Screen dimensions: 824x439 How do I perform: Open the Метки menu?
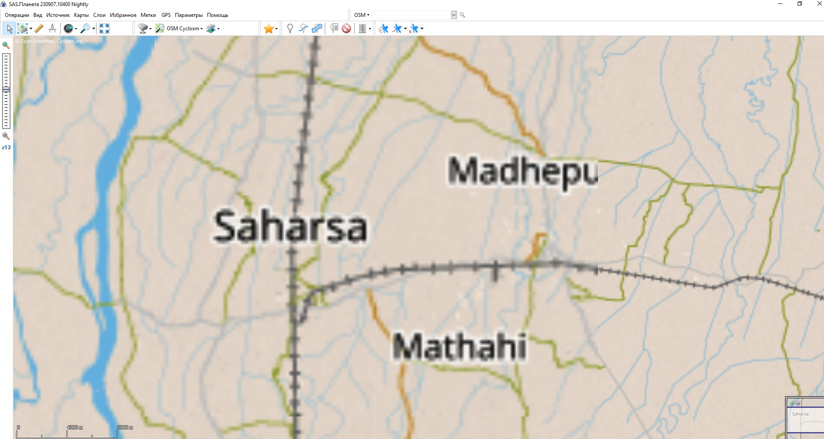click(x=148, y=15)
